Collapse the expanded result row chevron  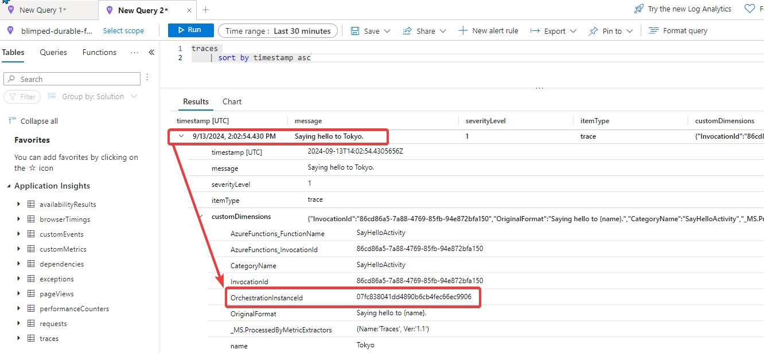[x=181, y=136]
